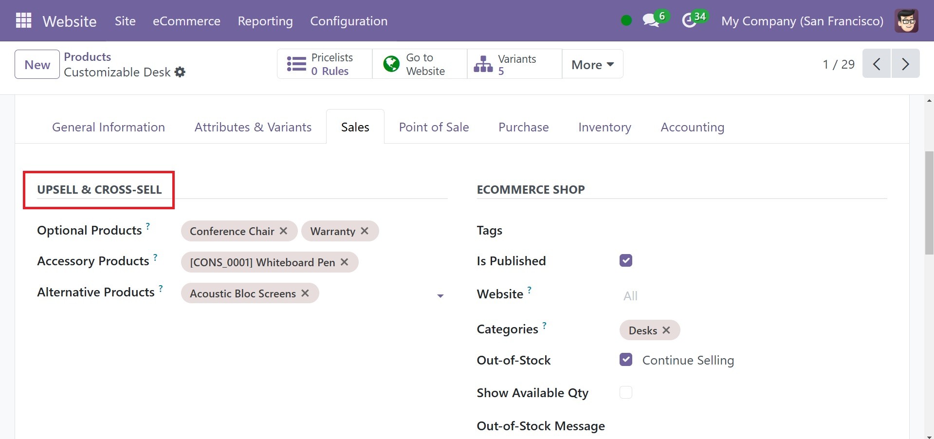Select the Sales tab
Image resolution: width=934 pixels, height=439 pixels.
(x=355, y=127)
